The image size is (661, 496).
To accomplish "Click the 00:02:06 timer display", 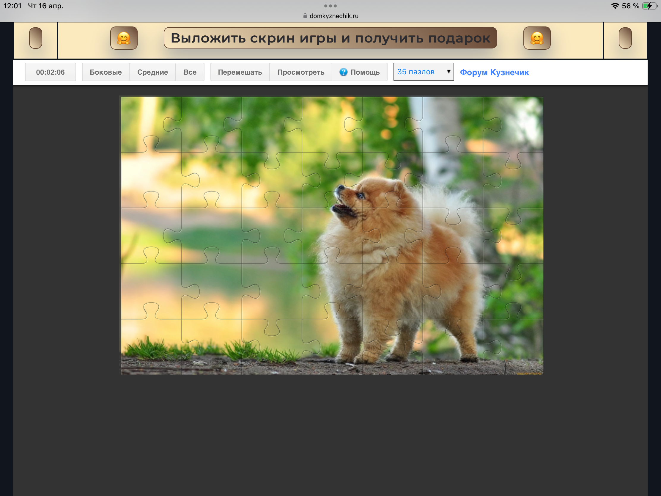I will 50,72.
